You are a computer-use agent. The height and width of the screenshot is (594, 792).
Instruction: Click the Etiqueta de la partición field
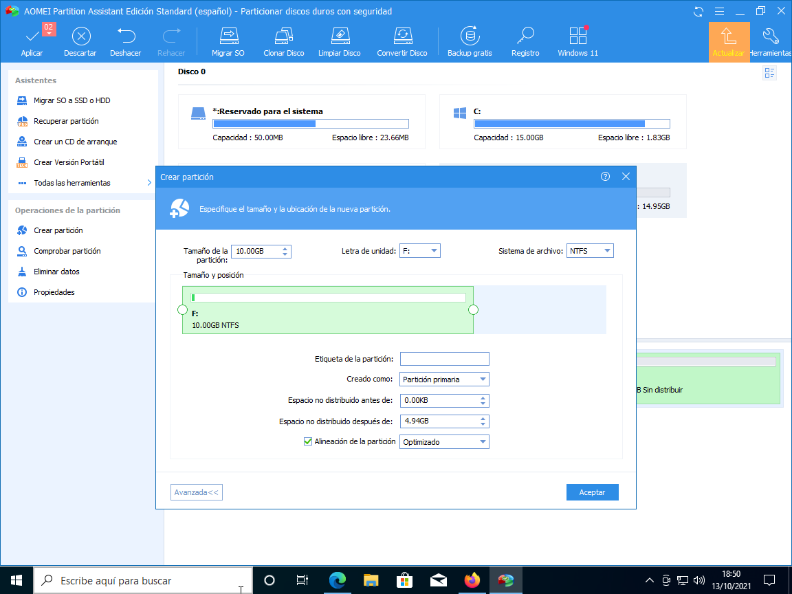[x=445, y=359]
